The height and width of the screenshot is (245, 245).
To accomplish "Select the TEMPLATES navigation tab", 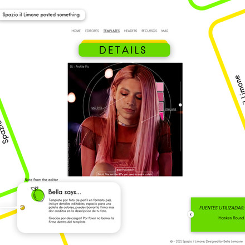I will point(111,31).
